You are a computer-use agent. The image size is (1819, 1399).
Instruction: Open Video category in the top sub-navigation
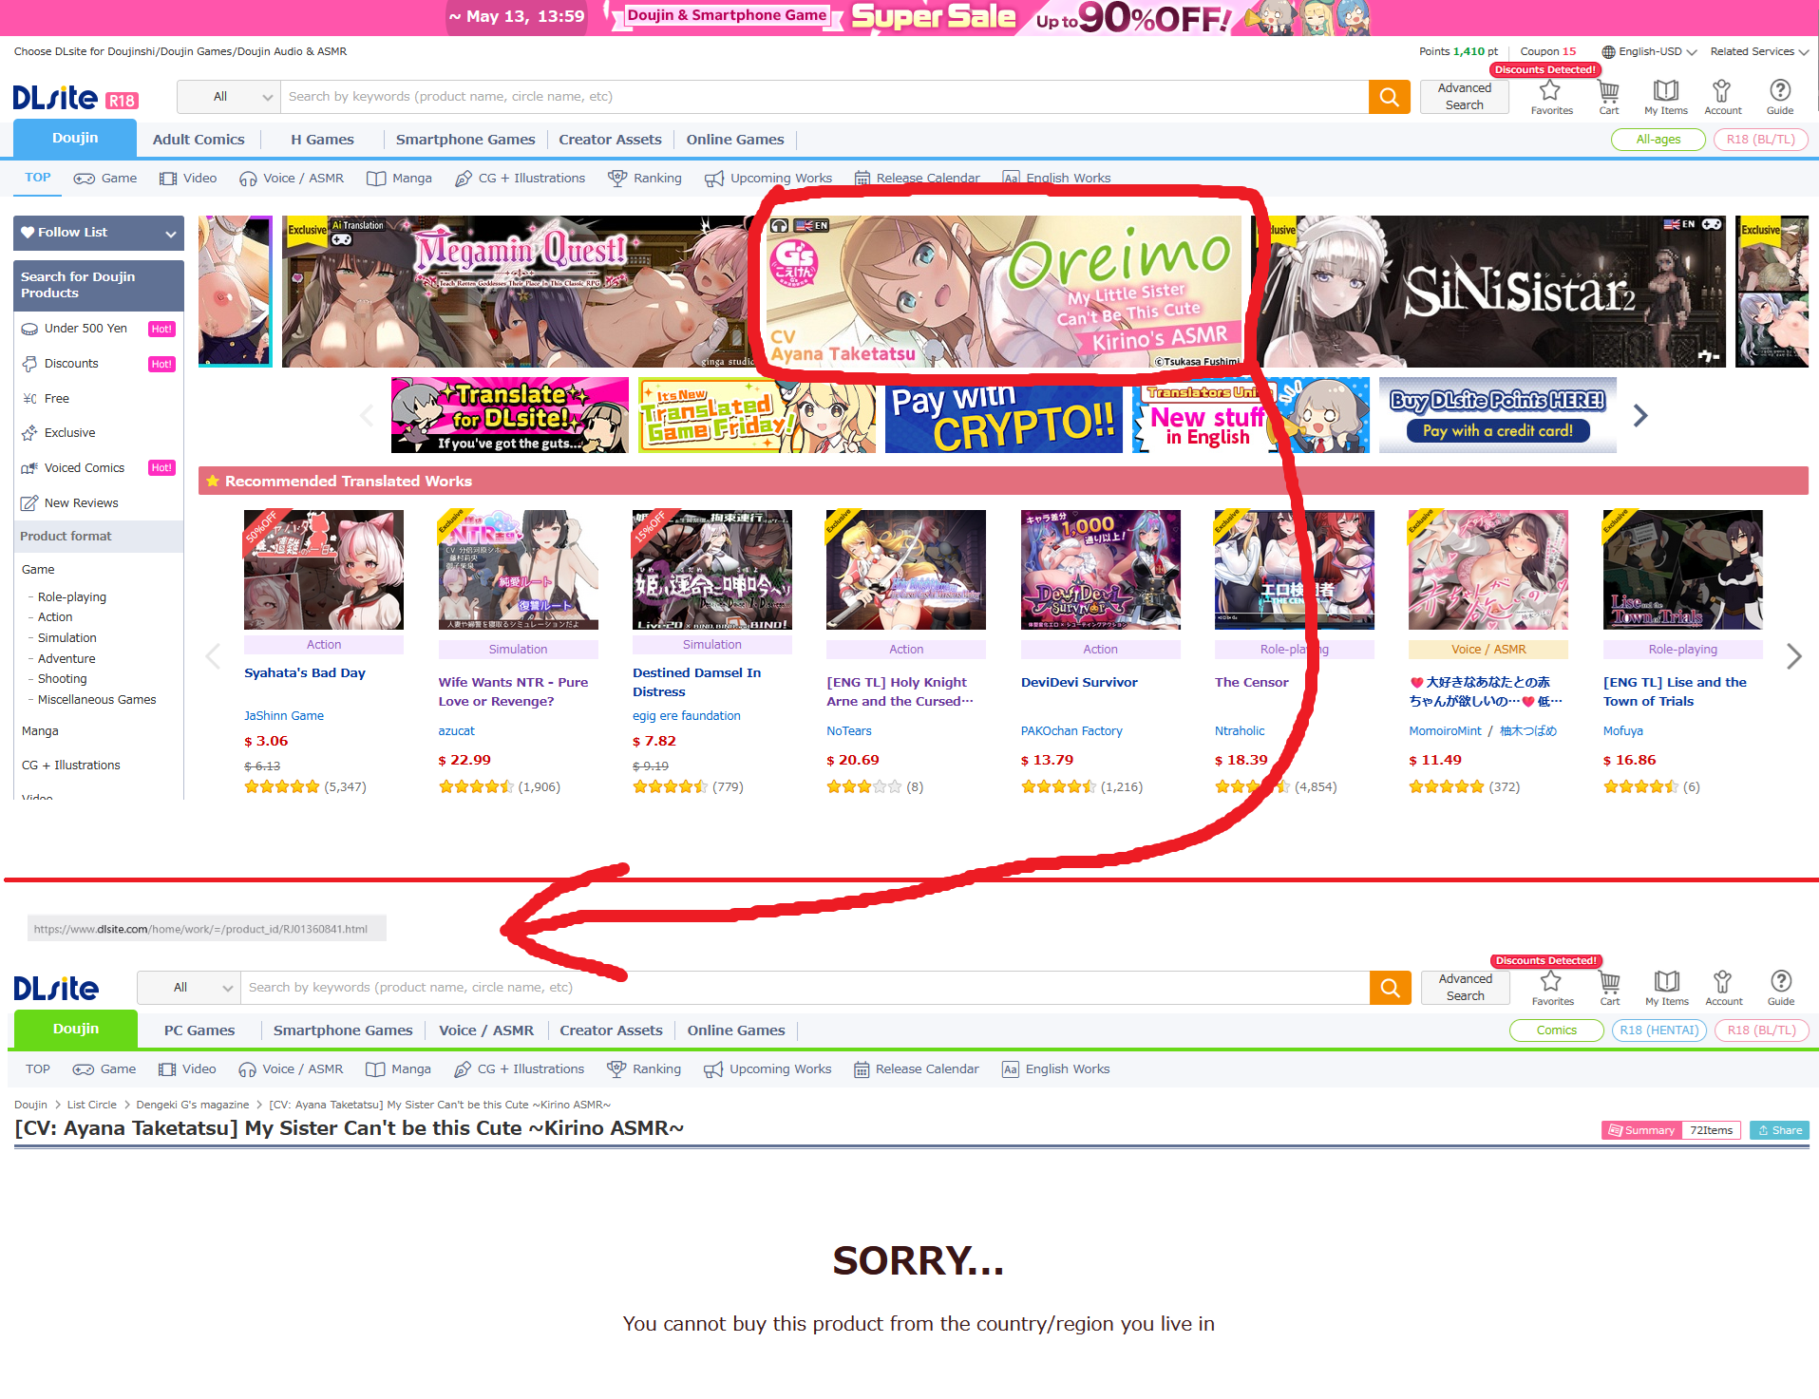(x=188, y=178)
